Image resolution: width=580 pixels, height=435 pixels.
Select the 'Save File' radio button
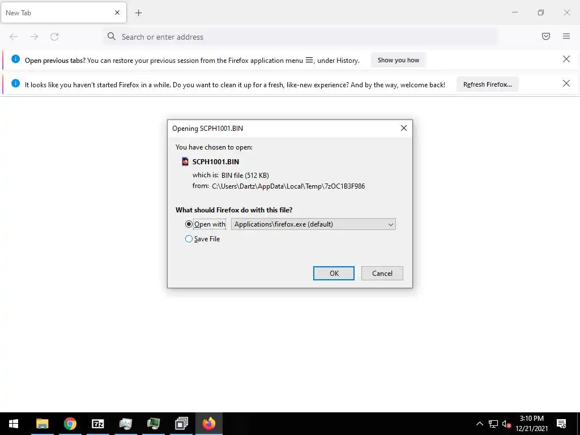(189, 239)
